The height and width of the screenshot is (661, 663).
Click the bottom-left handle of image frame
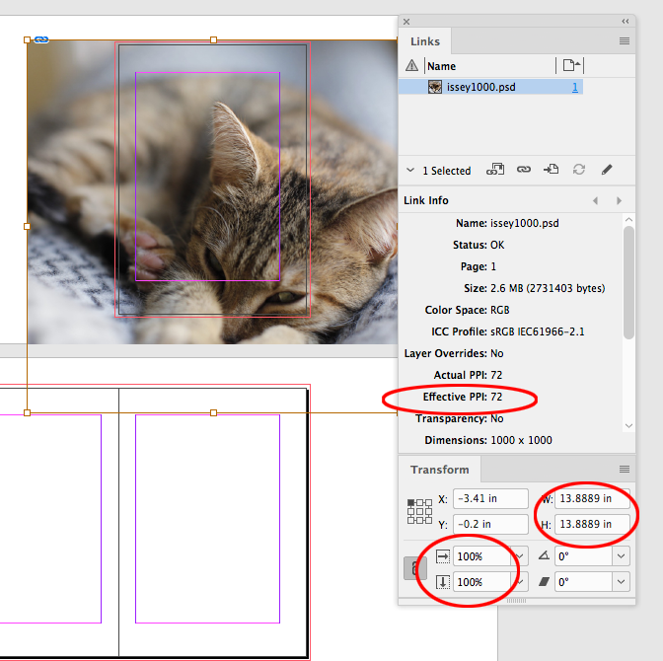tap(27, 412)
